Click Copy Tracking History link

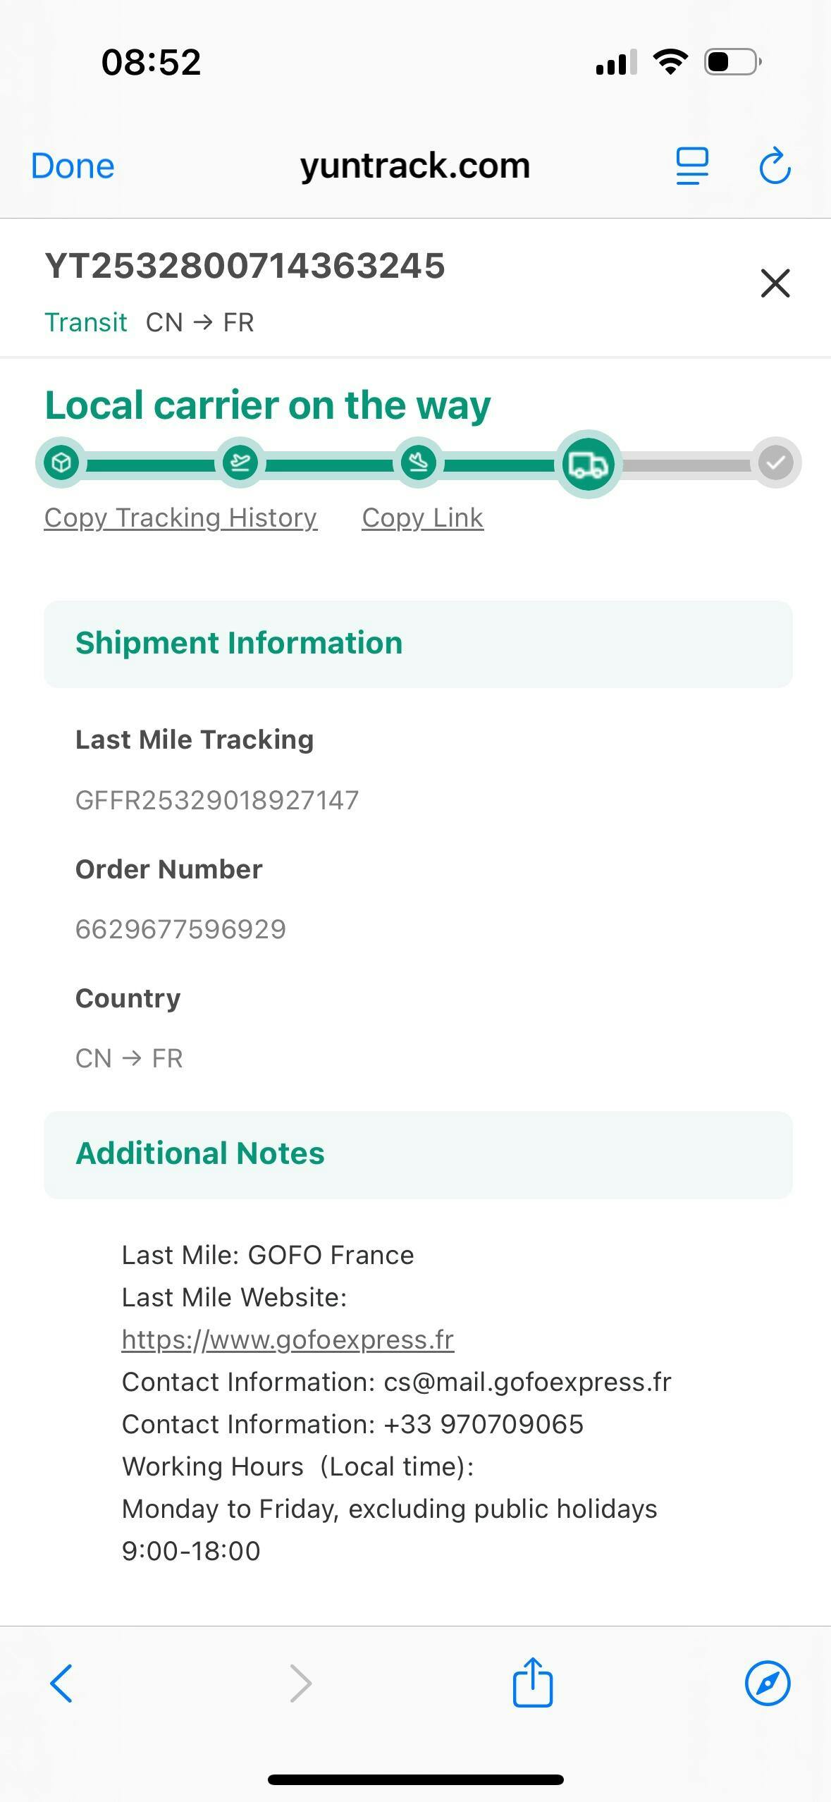coord(180,518)
